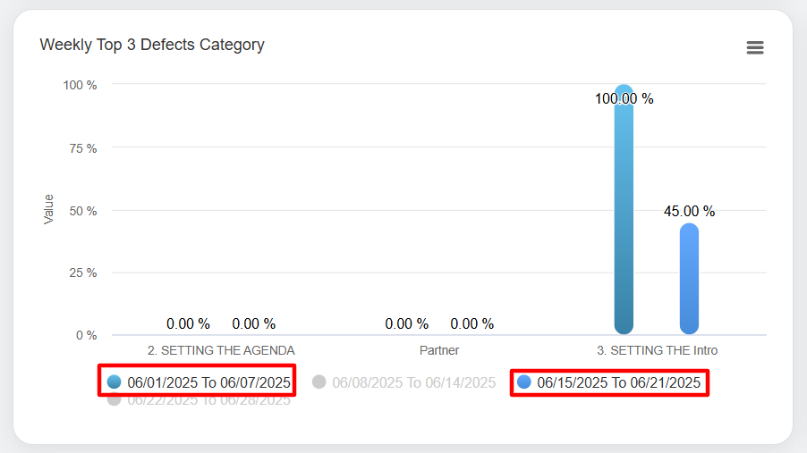This screenshot has height=453, width=807.
Task: Select the 45% bar in the chart
Action: 689,281
